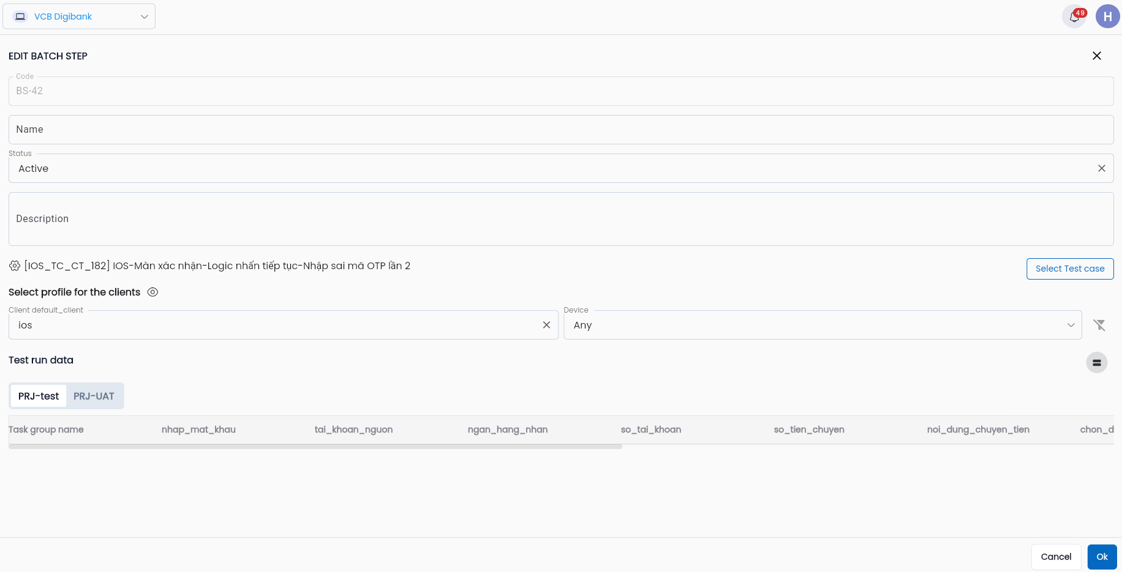Focus the Description text area
Screen dimensions: 1122x572
click(560, 219)
